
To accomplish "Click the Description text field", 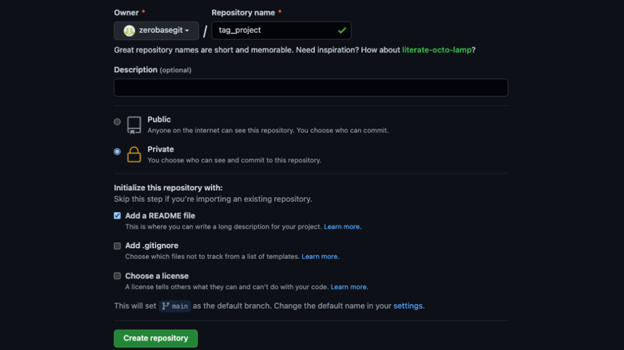I will [x=311, y=87].
